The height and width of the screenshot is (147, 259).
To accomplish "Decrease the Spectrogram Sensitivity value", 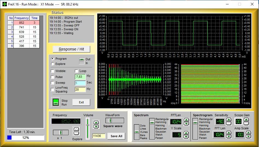I will 229,123.
